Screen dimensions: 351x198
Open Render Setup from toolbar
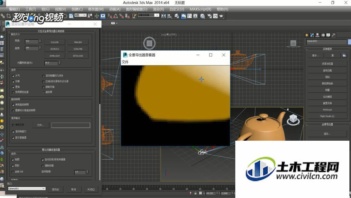210,16
